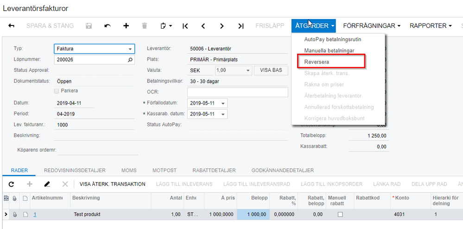Go to first record icon

[x=185, y=26]
